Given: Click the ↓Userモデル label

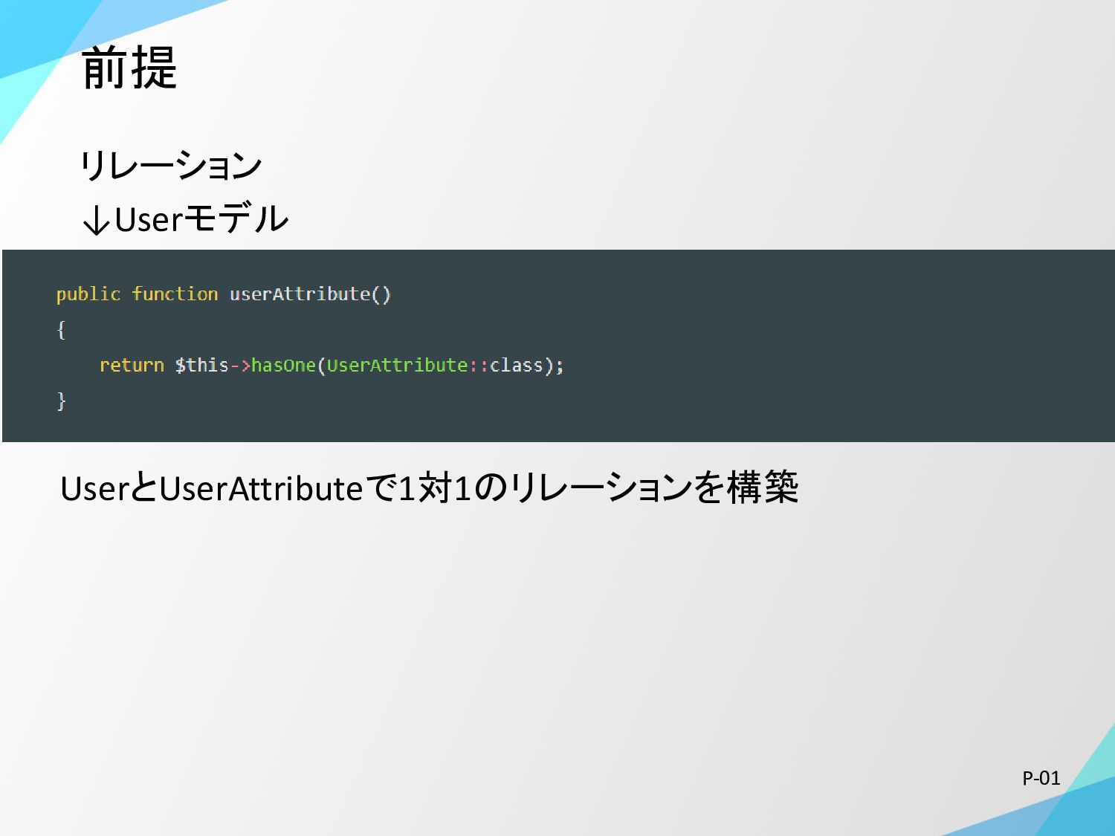Looking at the screenshot, I should coord(185,219).
